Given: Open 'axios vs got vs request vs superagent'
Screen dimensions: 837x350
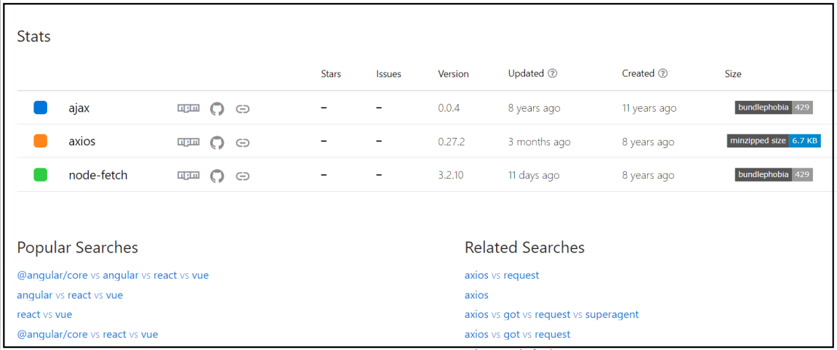Looking at the screenshot, I should point(551,314).
